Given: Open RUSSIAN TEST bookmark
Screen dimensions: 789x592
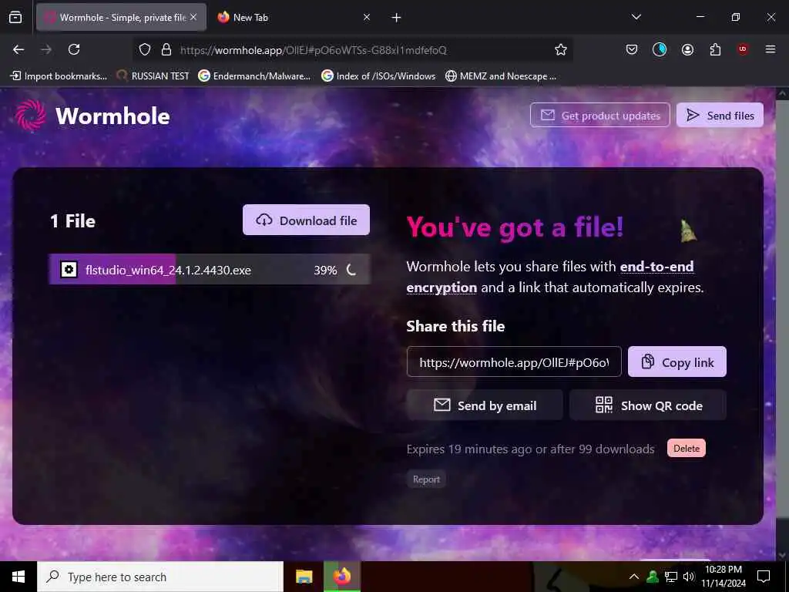Looking at the screenshot, I should pyautogui.click(x=153, y=76).
